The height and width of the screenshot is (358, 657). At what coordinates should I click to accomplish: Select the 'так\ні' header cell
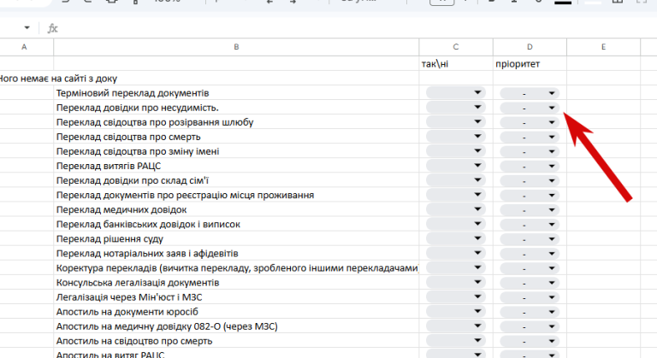point(456,63)
